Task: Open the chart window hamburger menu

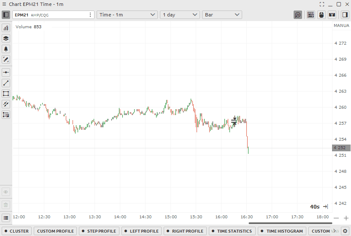Action: pyautogui.click(x=6, y=218)
